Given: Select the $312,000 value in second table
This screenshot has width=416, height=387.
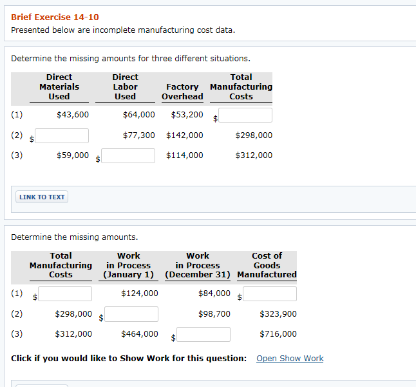Looking at the screenshot, I should (73, 334).
